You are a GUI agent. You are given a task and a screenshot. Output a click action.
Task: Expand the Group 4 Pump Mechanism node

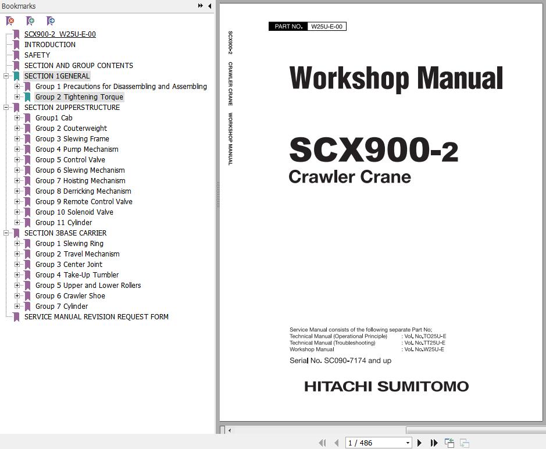17,149
